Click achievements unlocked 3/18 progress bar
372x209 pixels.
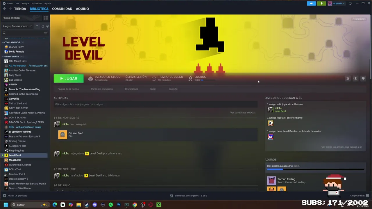[316, 169]
